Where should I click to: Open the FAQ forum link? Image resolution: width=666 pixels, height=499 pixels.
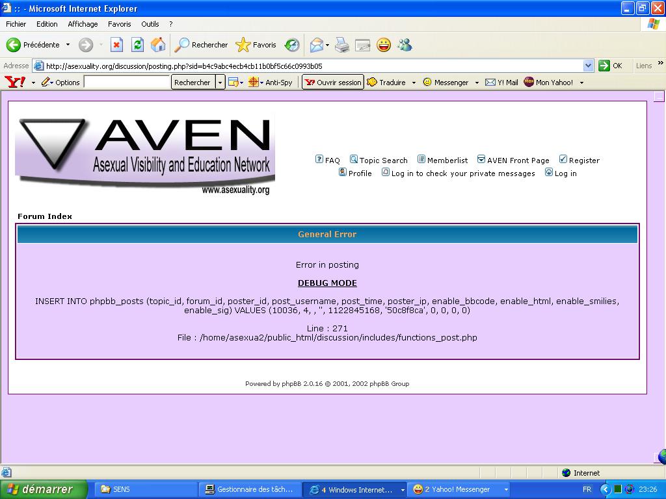coord(328,160)
